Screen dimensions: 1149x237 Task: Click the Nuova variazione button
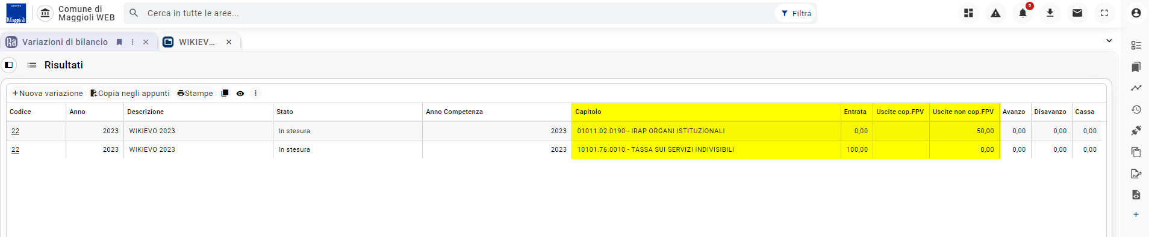click(x=48, y=93)
